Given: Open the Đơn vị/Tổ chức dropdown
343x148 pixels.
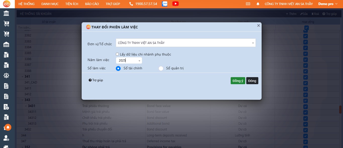Looking at the screenshot, I should [x=186, y=43].
